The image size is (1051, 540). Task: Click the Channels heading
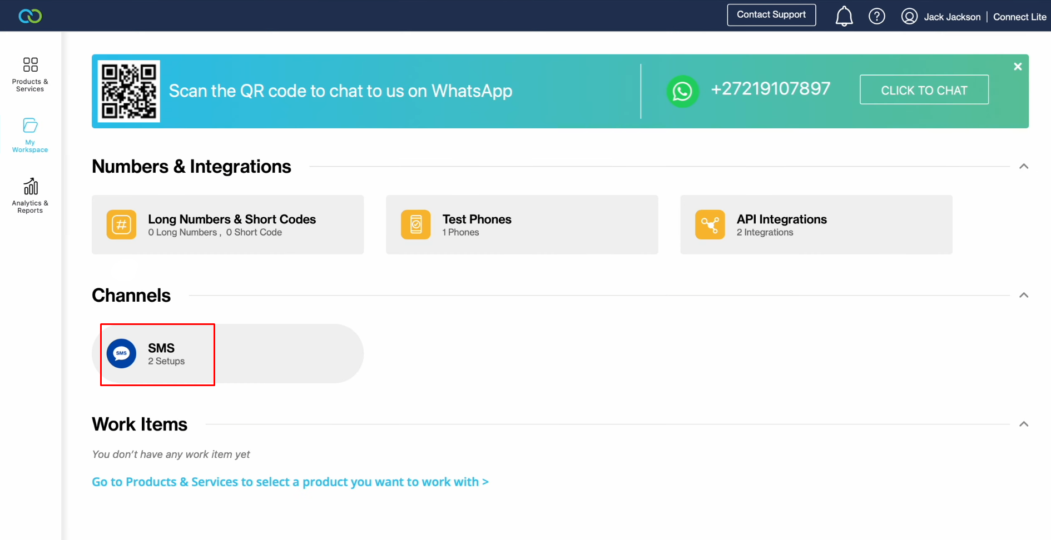[131, 296]
